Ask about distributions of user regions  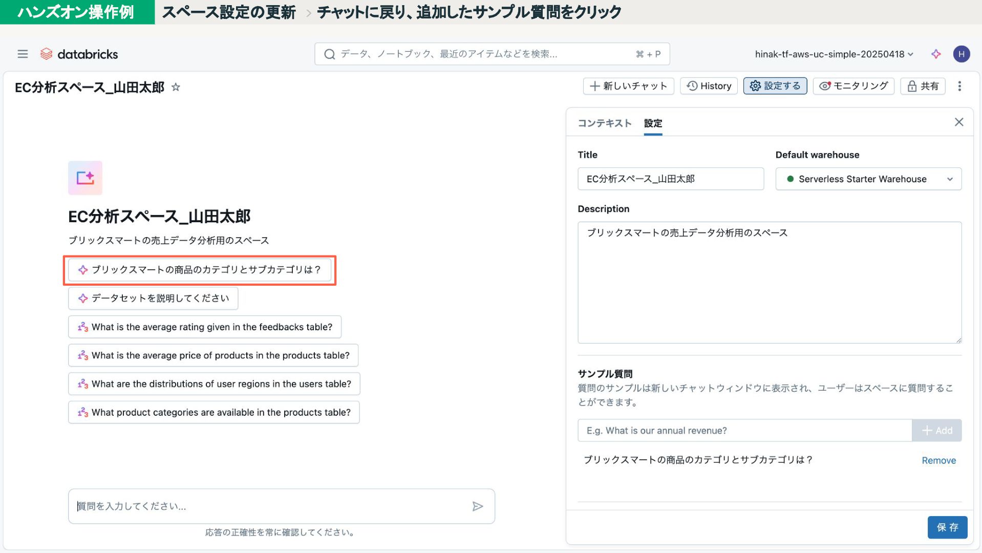(x=214, y=384)
